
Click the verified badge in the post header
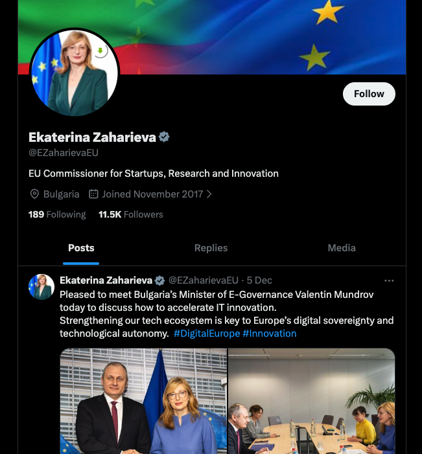(159, 280)
